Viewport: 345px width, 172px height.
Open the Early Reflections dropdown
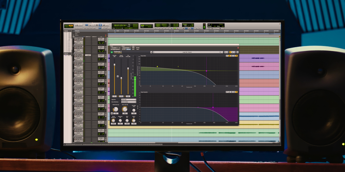pyautogui.click(x=129, y=102)
